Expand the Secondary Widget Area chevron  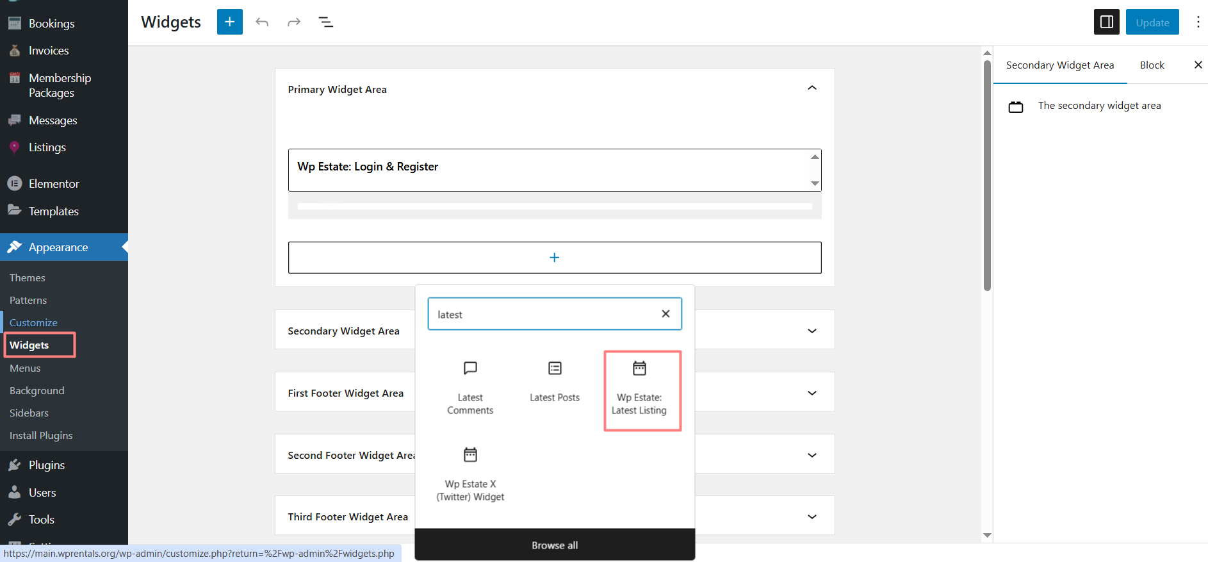[x=812, y=331]
